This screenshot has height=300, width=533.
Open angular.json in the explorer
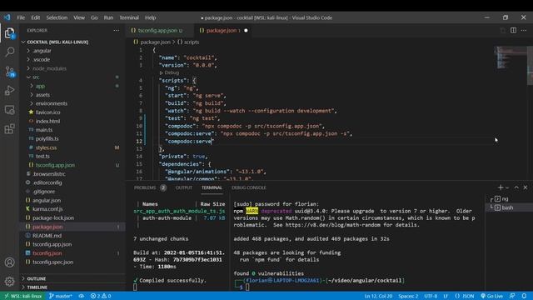pos(47,200)
